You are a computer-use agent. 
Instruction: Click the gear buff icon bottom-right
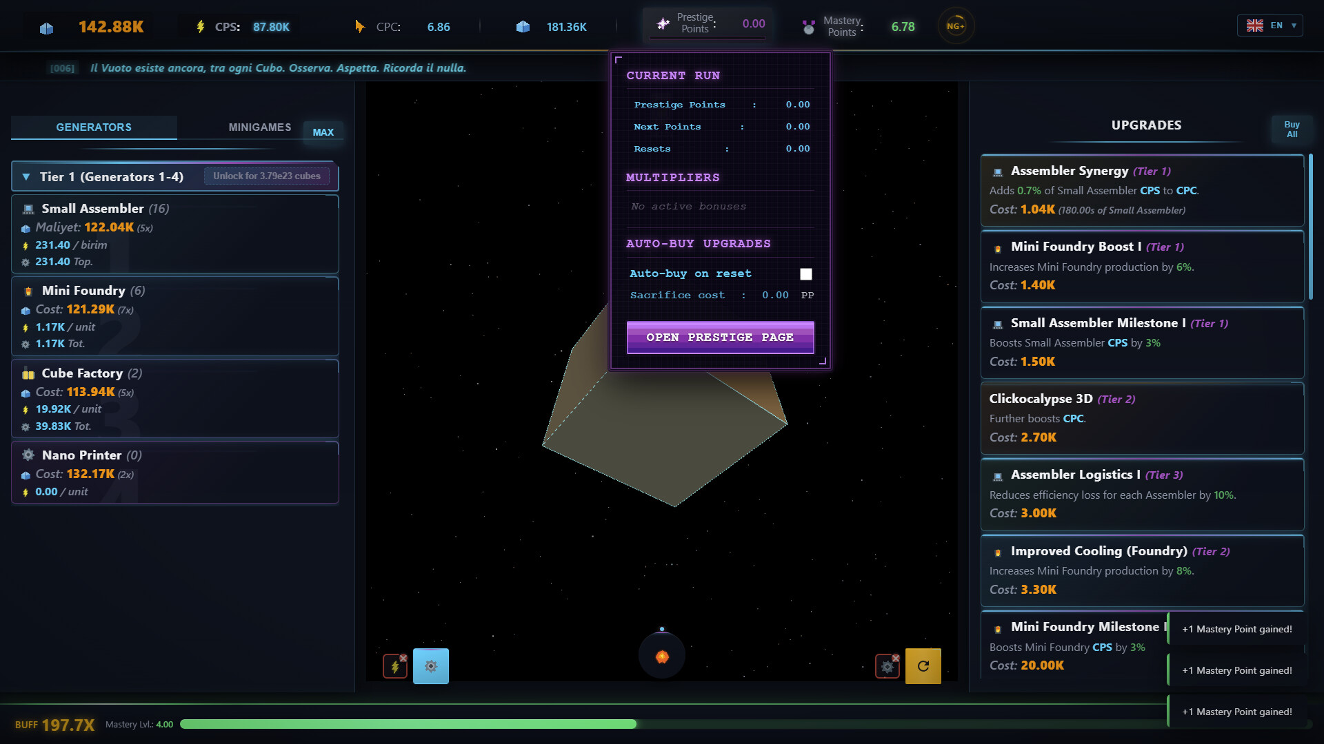coord(887,666)
